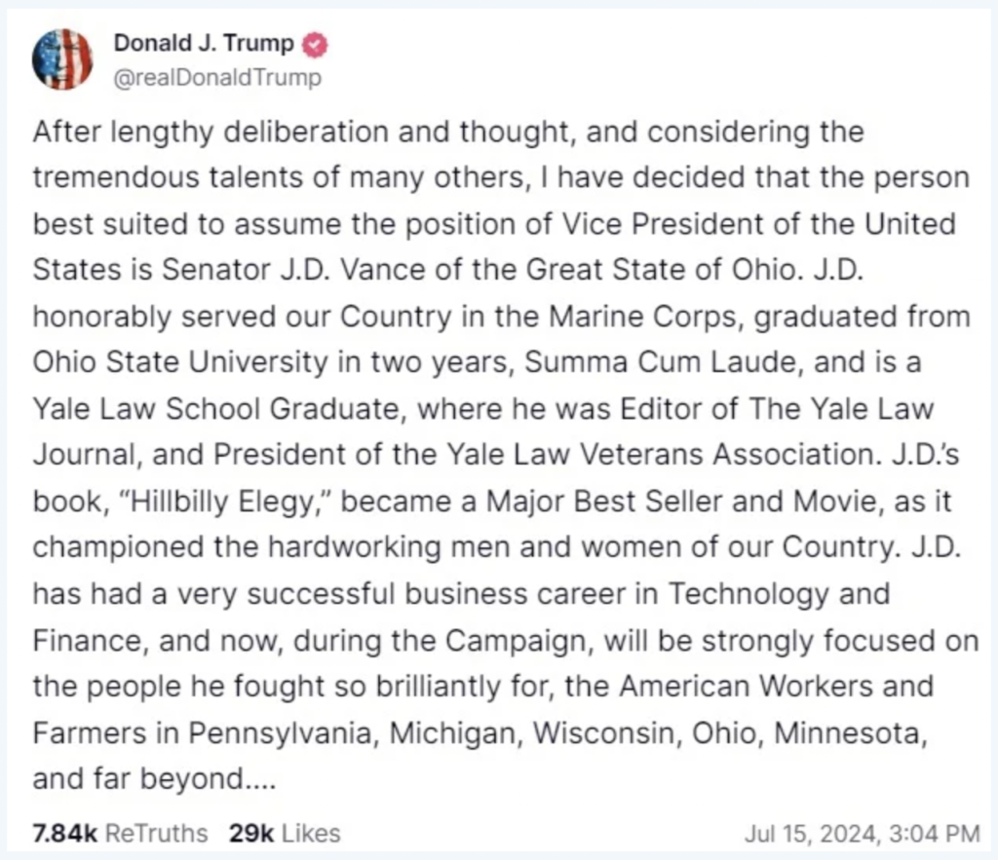Click the ReTruths label
This screenshot has width=998, height=860.
pos(156,833)
